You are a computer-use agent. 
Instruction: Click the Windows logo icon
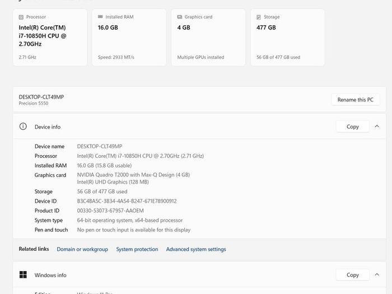23,275
